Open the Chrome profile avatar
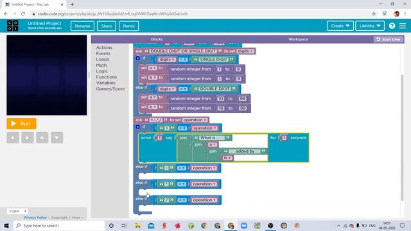The width and height of the screenshot is (411, 231). [x=397, y=14]
